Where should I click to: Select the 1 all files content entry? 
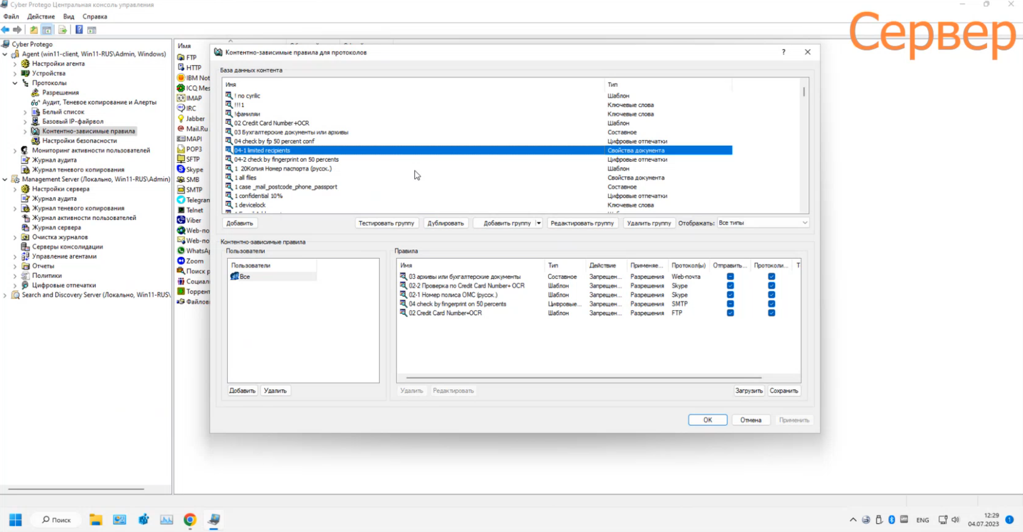[246, 178]
